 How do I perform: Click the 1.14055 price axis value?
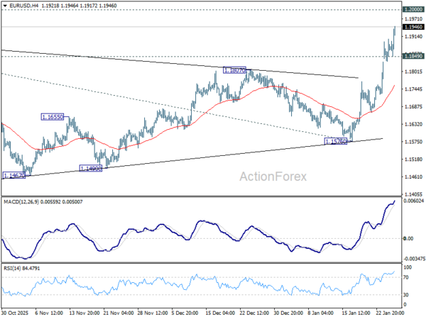[x=413, y=194]
